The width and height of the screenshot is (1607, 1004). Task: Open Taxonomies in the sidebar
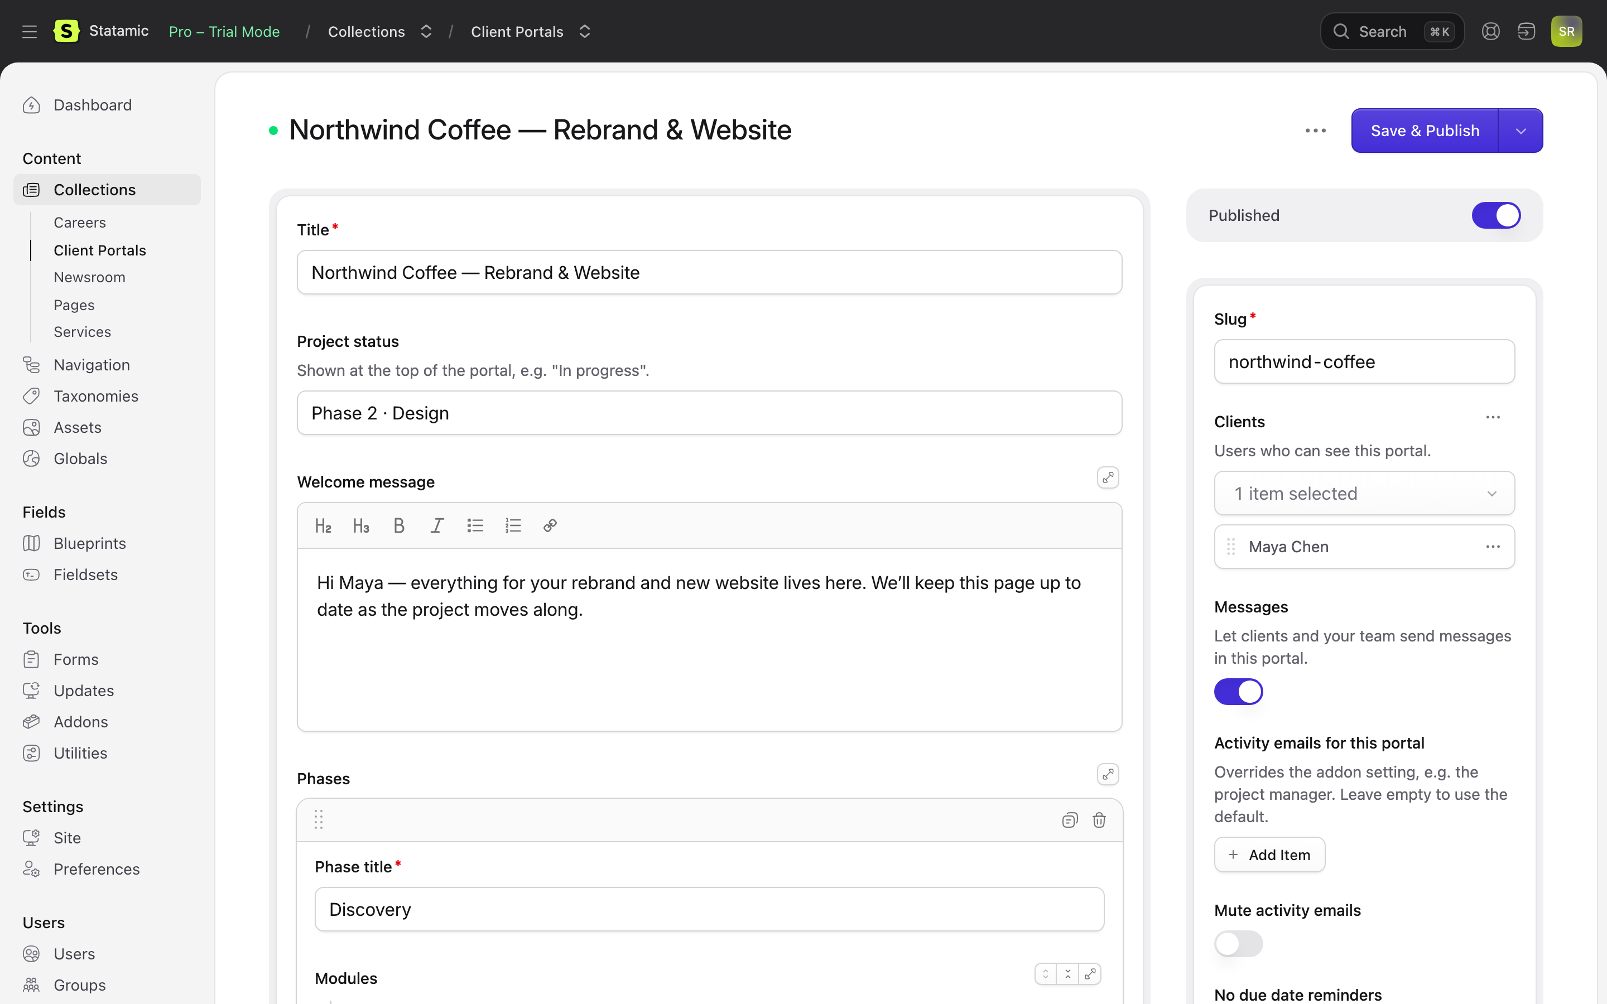pos(97,396)
